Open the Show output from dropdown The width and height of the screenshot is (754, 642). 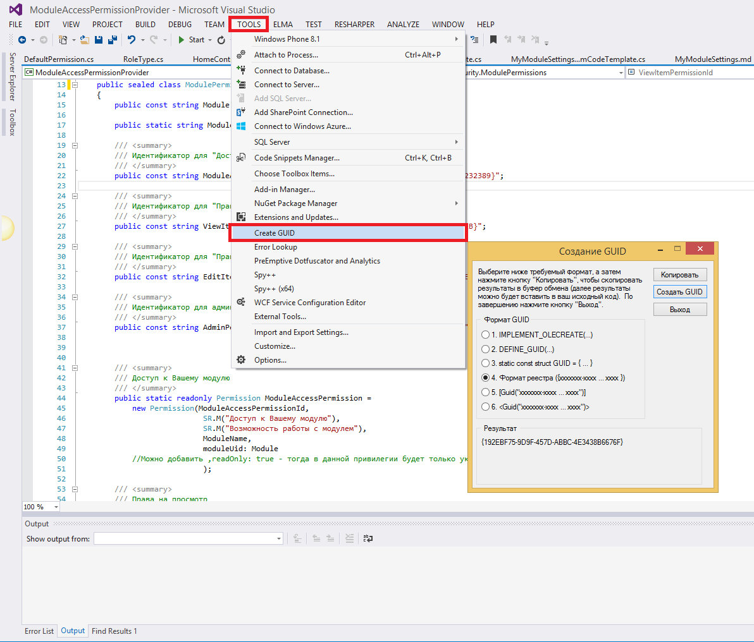(278, 539)
